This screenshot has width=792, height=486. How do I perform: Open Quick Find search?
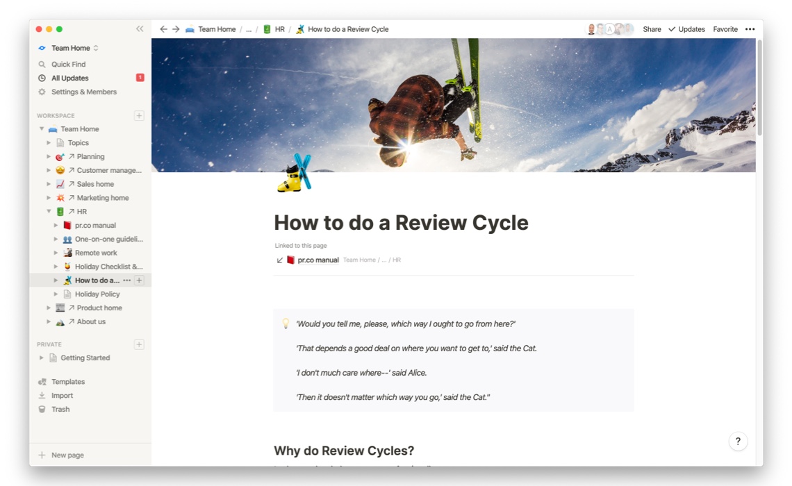(x=68, y=65)
